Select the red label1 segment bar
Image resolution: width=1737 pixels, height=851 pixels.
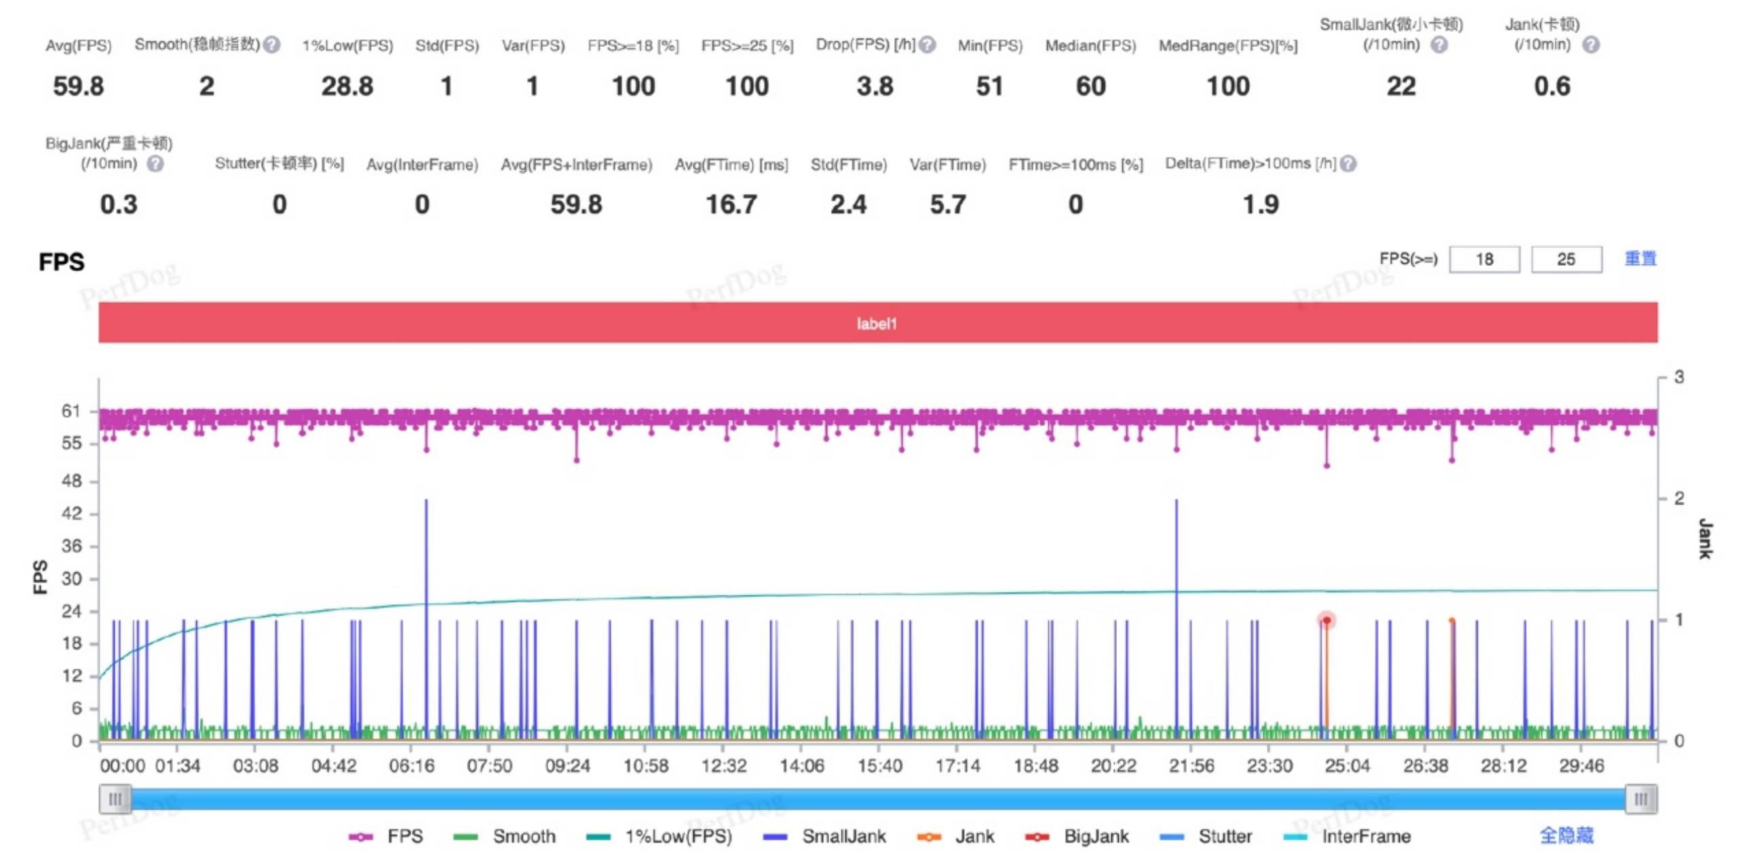coord(877,323)
